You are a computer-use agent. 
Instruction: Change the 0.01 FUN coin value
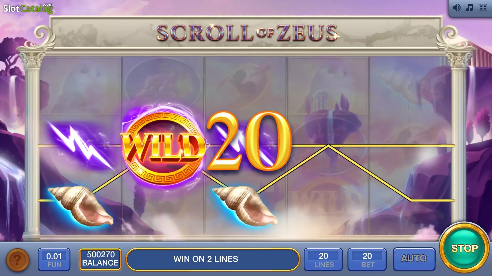click(x=54, y=260)
